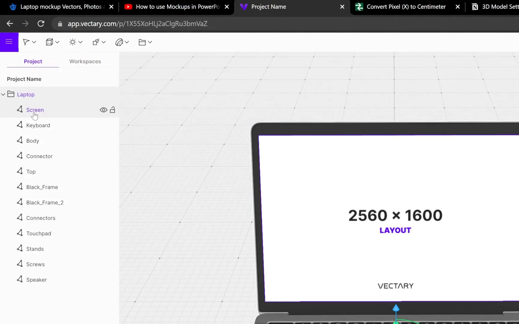Viewport: 519px width, 324px height.
Task: Click the objects arrange toolbar icon
Action: [96, 42]
